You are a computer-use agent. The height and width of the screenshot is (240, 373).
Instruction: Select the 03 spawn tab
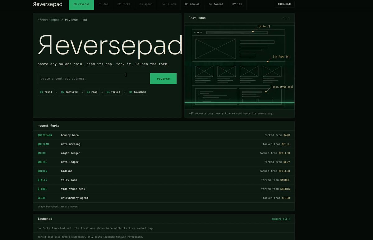click(146, 4)
